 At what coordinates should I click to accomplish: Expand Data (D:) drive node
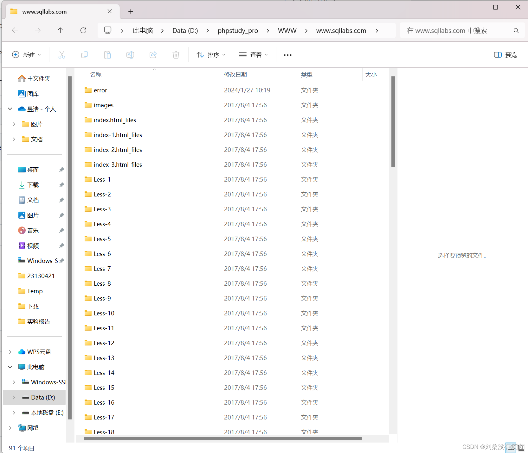coord(14,397)
